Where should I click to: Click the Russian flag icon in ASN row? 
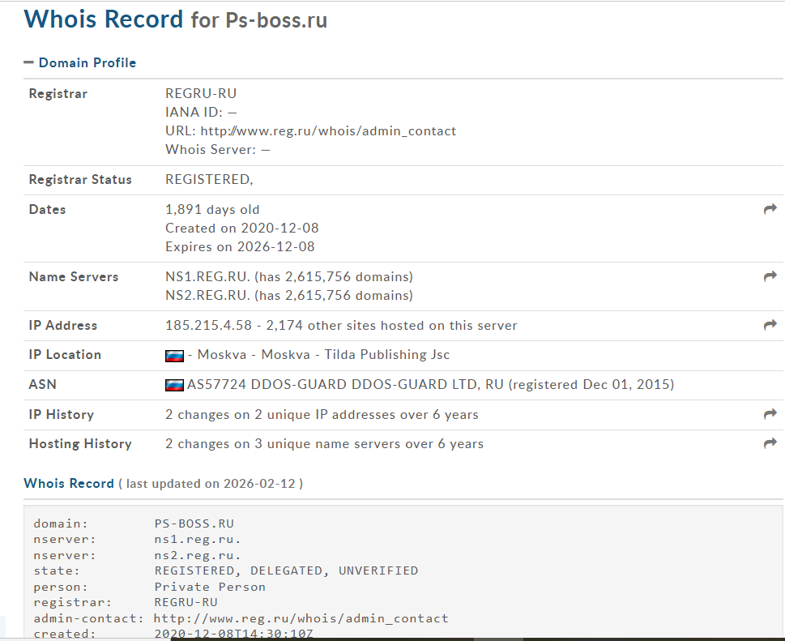[174, 385]
